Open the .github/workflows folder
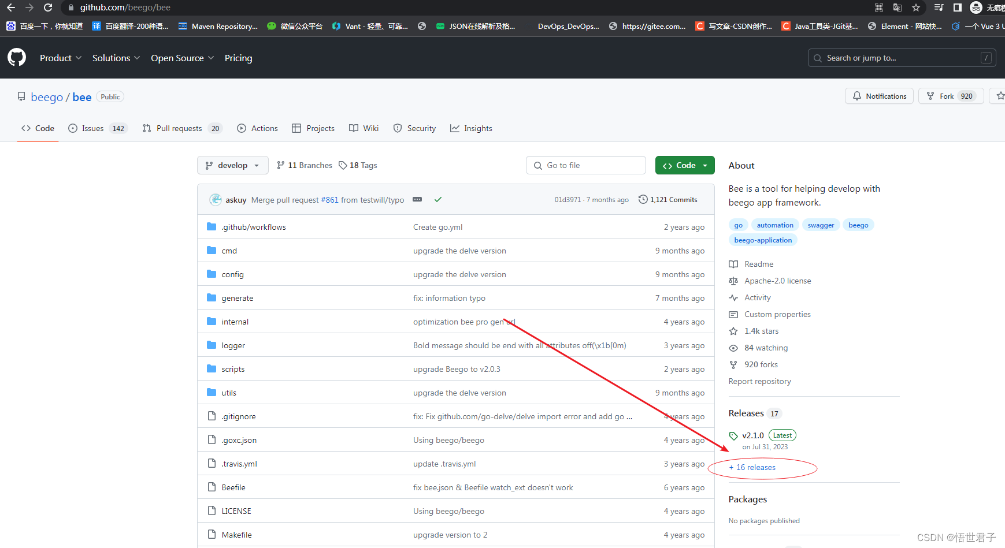 coord(254,227)
